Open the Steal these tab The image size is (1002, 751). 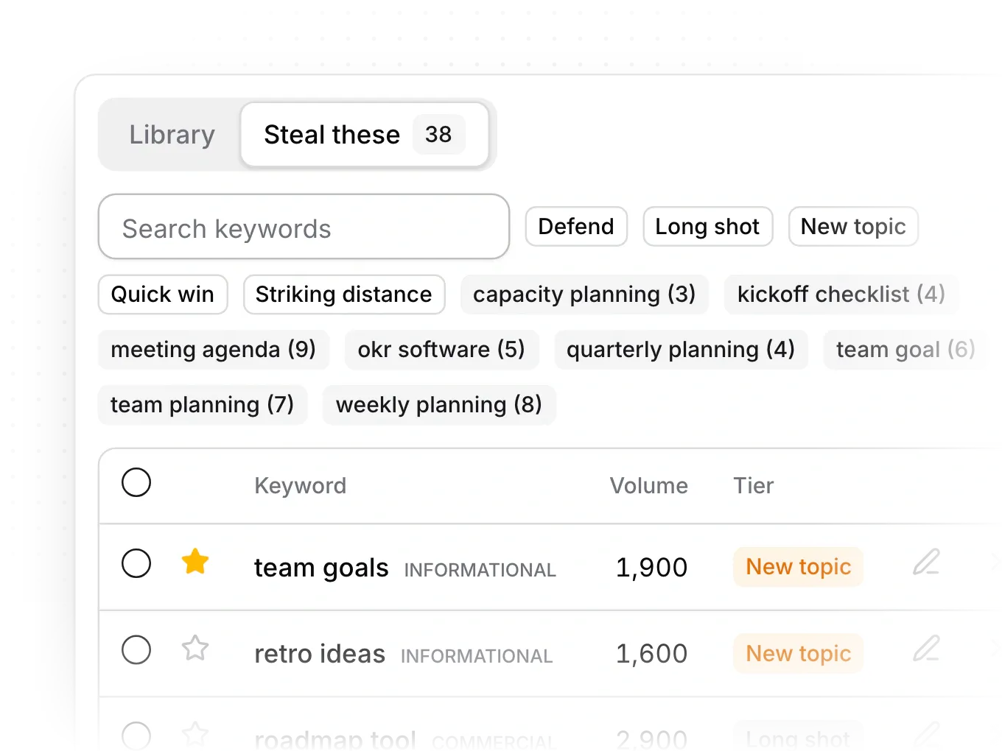click(365, 135)
